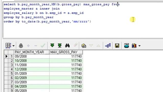163x92 pixels.
Task: Click the 'employee_master a inner join' line
Action: tap(32, 9)
